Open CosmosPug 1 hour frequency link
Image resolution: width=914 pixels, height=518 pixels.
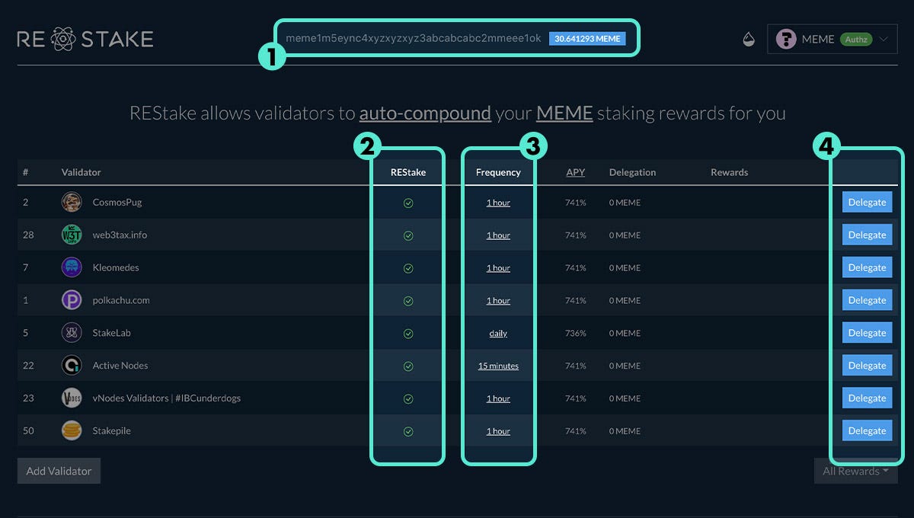[x=498, y=203]
